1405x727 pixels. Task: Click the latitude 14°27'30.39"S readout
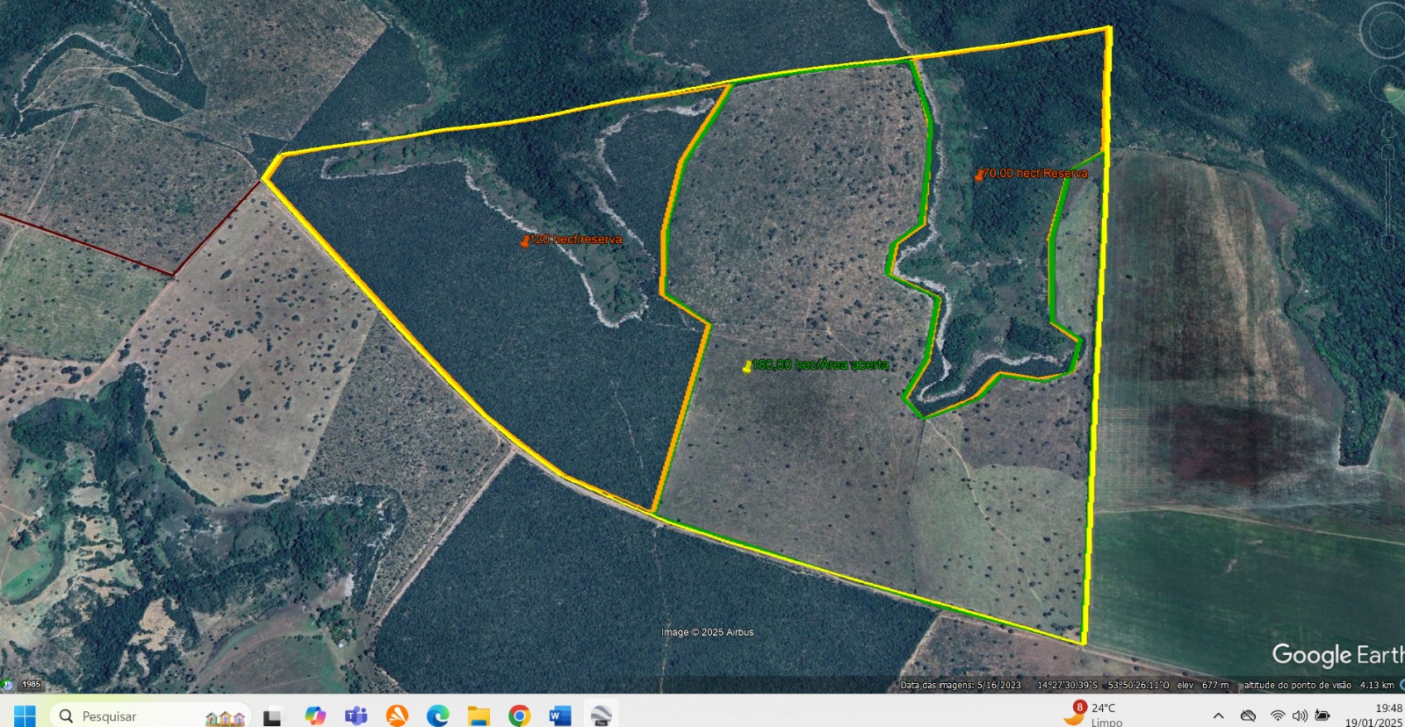point(1067,685)
